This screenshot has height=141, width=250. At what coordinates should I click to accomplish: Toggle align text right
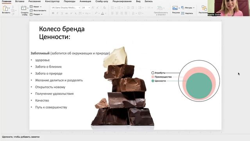click(x=121, y=13)
